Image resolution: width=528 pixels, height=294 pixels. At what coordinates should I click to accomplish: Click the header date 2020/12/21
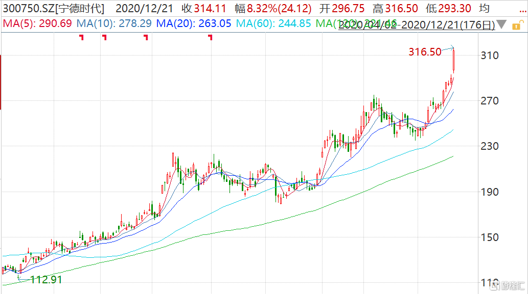click(145, 8)
